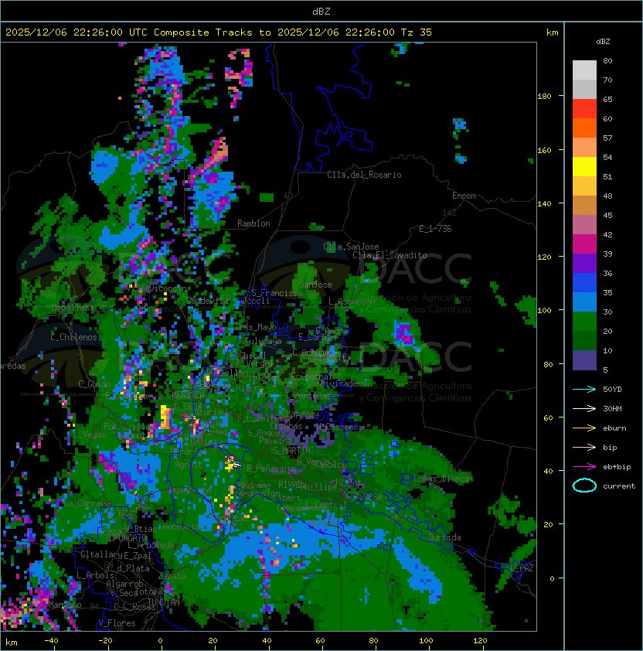Click the 'Ramblon' map label
This screenshot has width=643, height=651.
pos(253,223)
